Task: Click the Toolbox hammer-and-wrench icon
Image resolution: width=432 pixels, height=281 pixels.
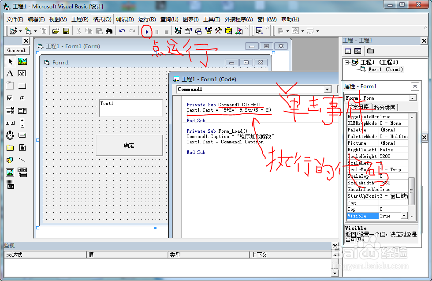Action: [x=219, y=31]
